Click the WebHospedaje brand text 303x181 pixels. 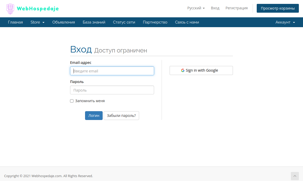pos(38,9)
